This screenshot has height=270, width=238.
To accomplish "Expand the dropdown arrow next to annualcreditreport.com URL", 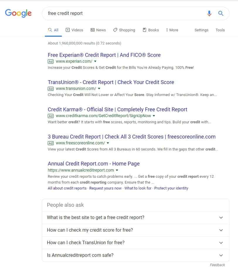I will coord(117,170).
